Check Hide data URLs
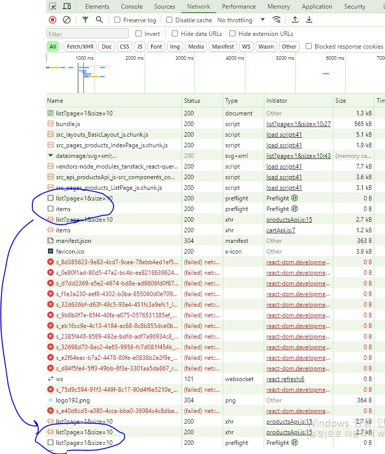Screen dimensions: 385x454 click(x=175, y=33)
